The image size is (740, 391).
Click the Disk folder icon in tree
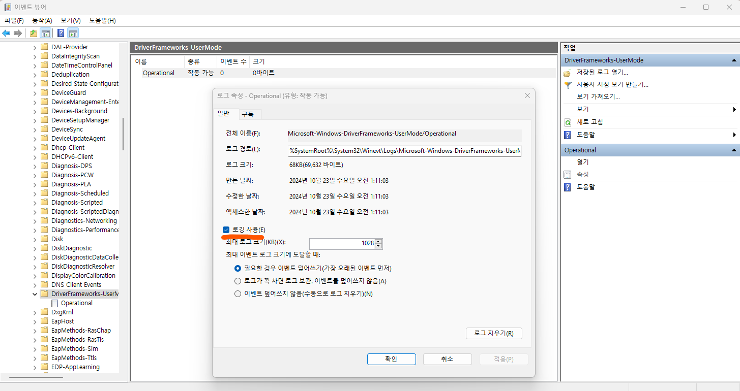(45, 239)
